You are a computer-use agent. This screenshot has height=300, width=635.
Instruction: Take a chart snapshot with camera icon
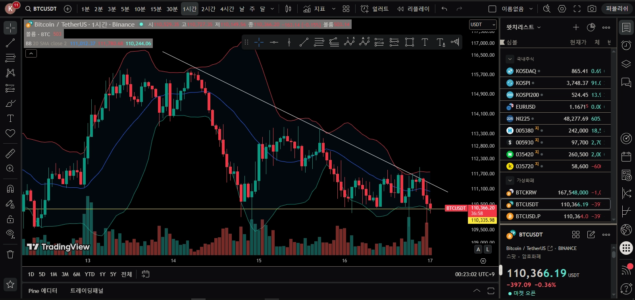click(592, 9)
